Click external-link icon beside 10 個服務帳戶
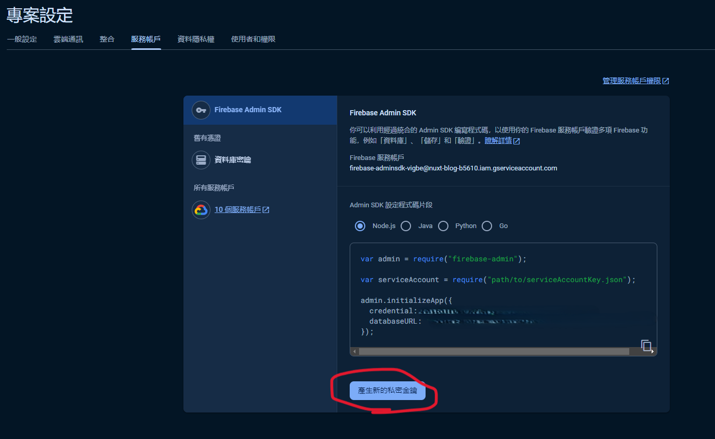 pos(266,210)
